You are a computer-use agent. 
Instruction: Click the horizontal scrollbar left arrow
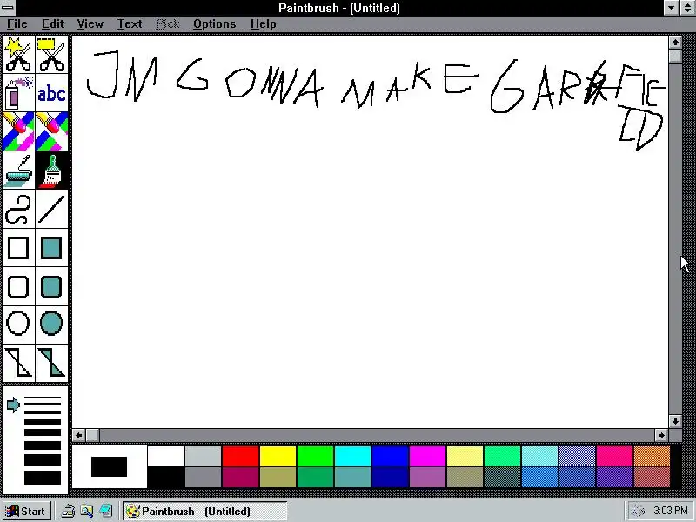tap(78, 436)
